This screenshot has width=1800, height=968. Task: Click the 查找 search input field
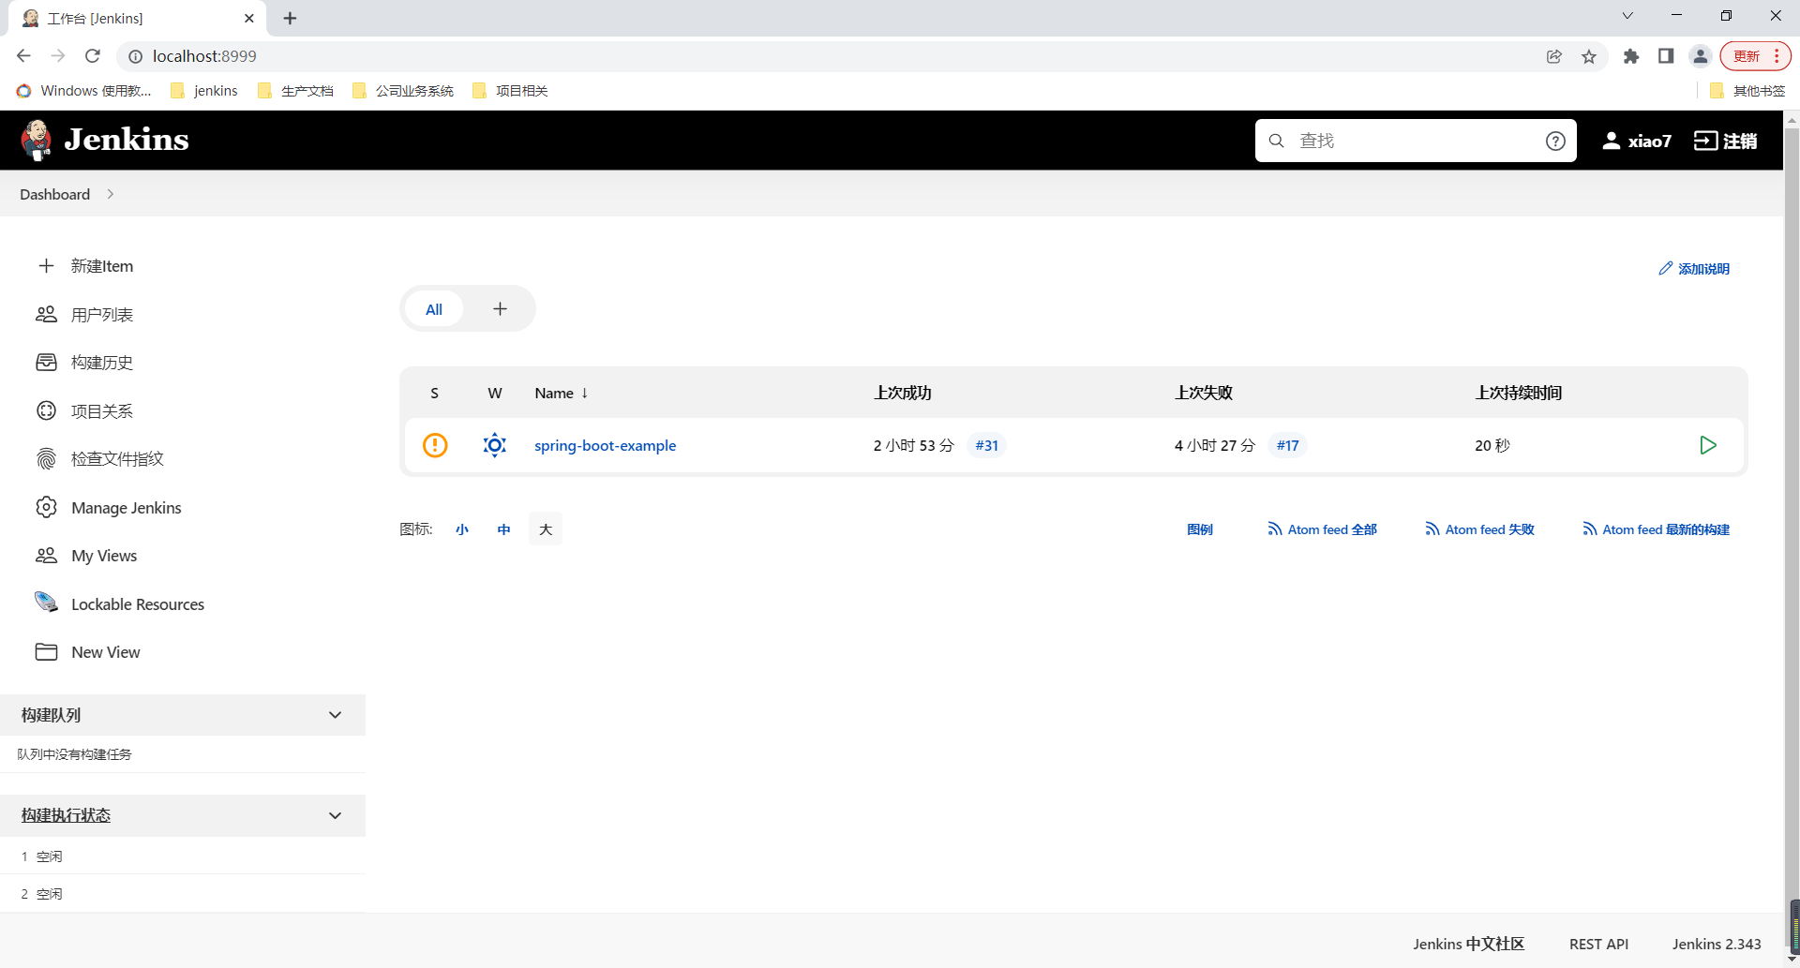pyautogui.click(x=1416, y=141)
